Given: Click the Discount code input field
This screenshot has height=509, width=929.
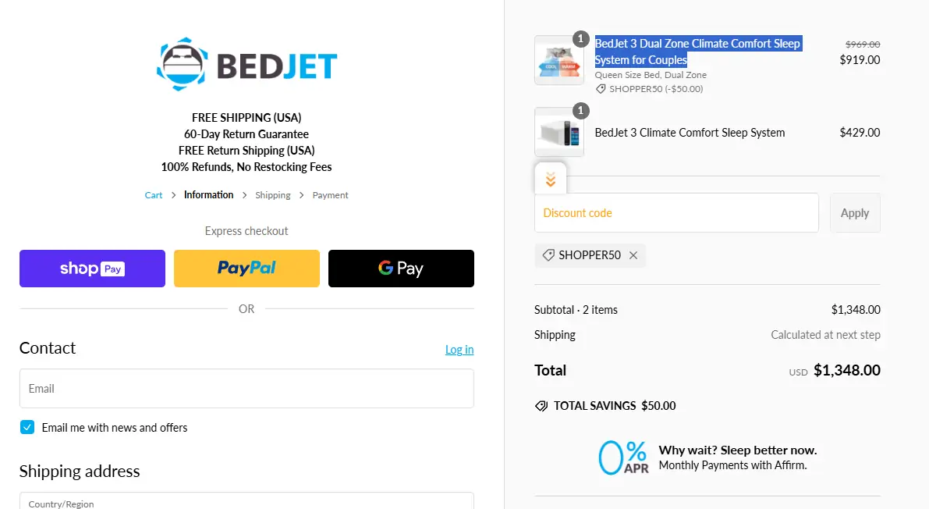Looking at the screenshot, I should 676,213.
